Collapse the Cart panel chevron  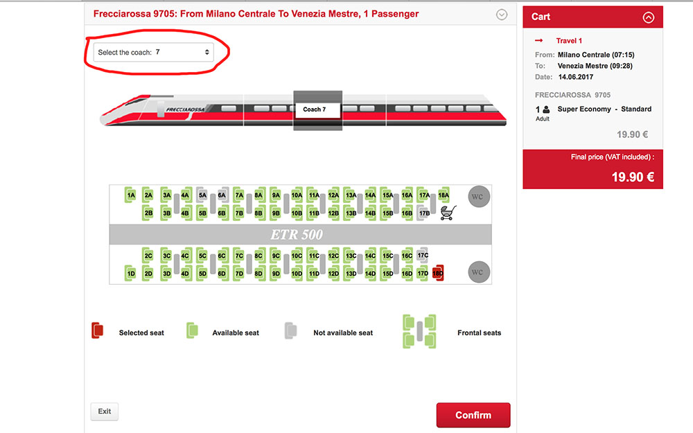point(649,17)
